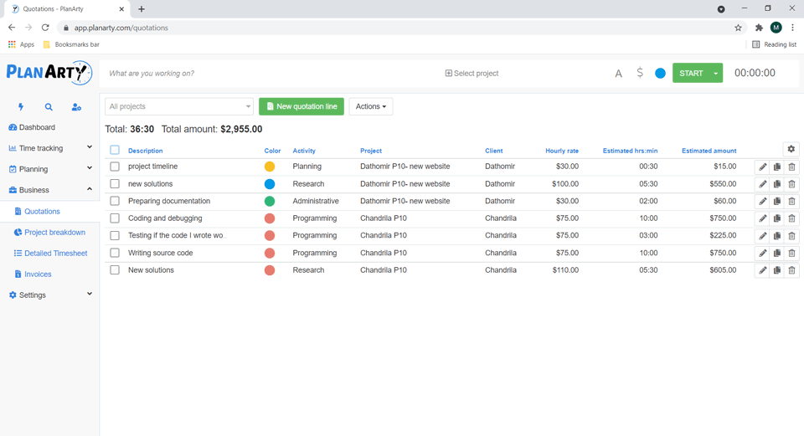Click the table settings gear icon
The width and height of the screenshot is (804, 436).
tap(791, 149)
